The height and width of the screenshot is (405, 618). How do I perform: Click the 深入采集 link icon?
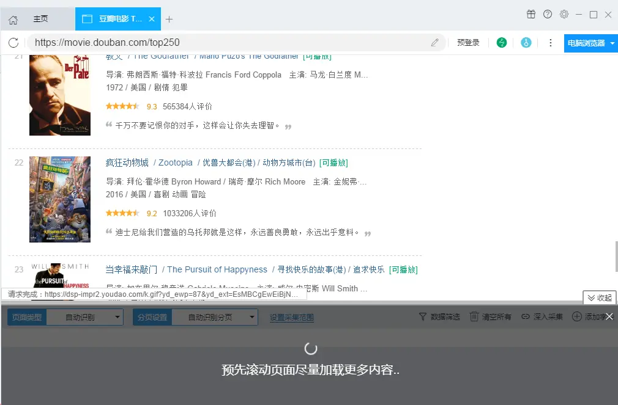point(526,316)
